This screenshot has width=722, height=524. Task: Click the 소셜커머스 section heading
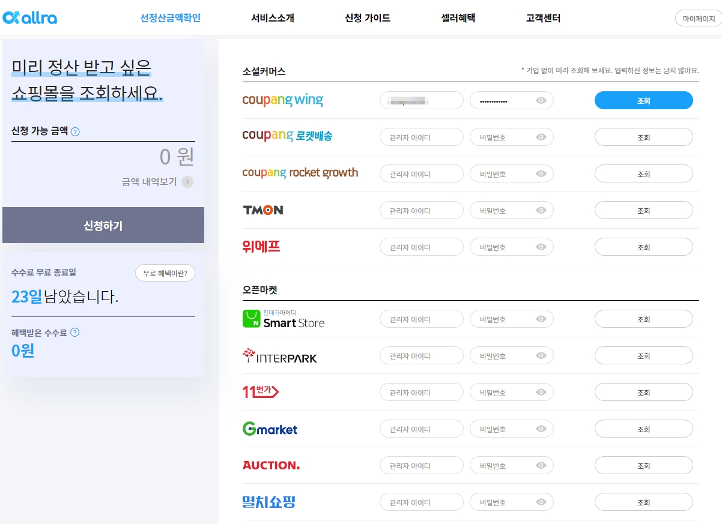click(x=264, y=71)
